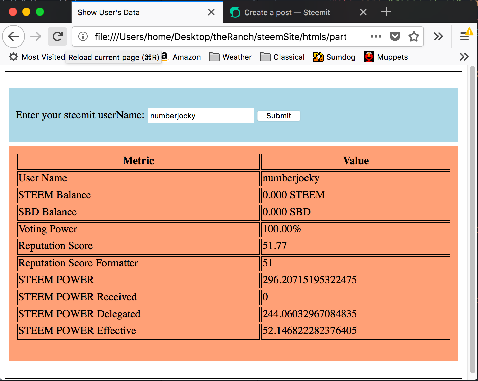Select the User Name row label
The height and width of the screenshot is (381, 478).
click(43, 178)
